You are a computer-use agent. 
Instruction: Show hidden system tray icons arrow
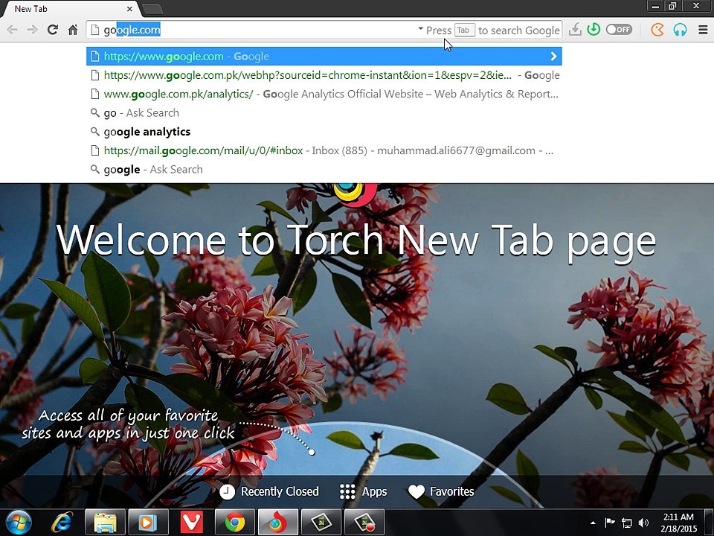593,523
